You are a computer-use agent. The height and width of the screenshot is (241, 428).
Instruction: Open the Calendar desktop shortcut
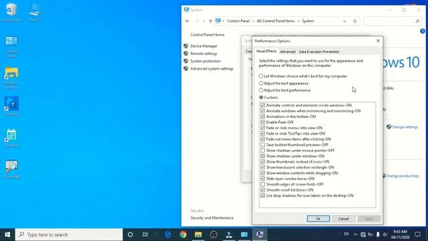point(11,138)
